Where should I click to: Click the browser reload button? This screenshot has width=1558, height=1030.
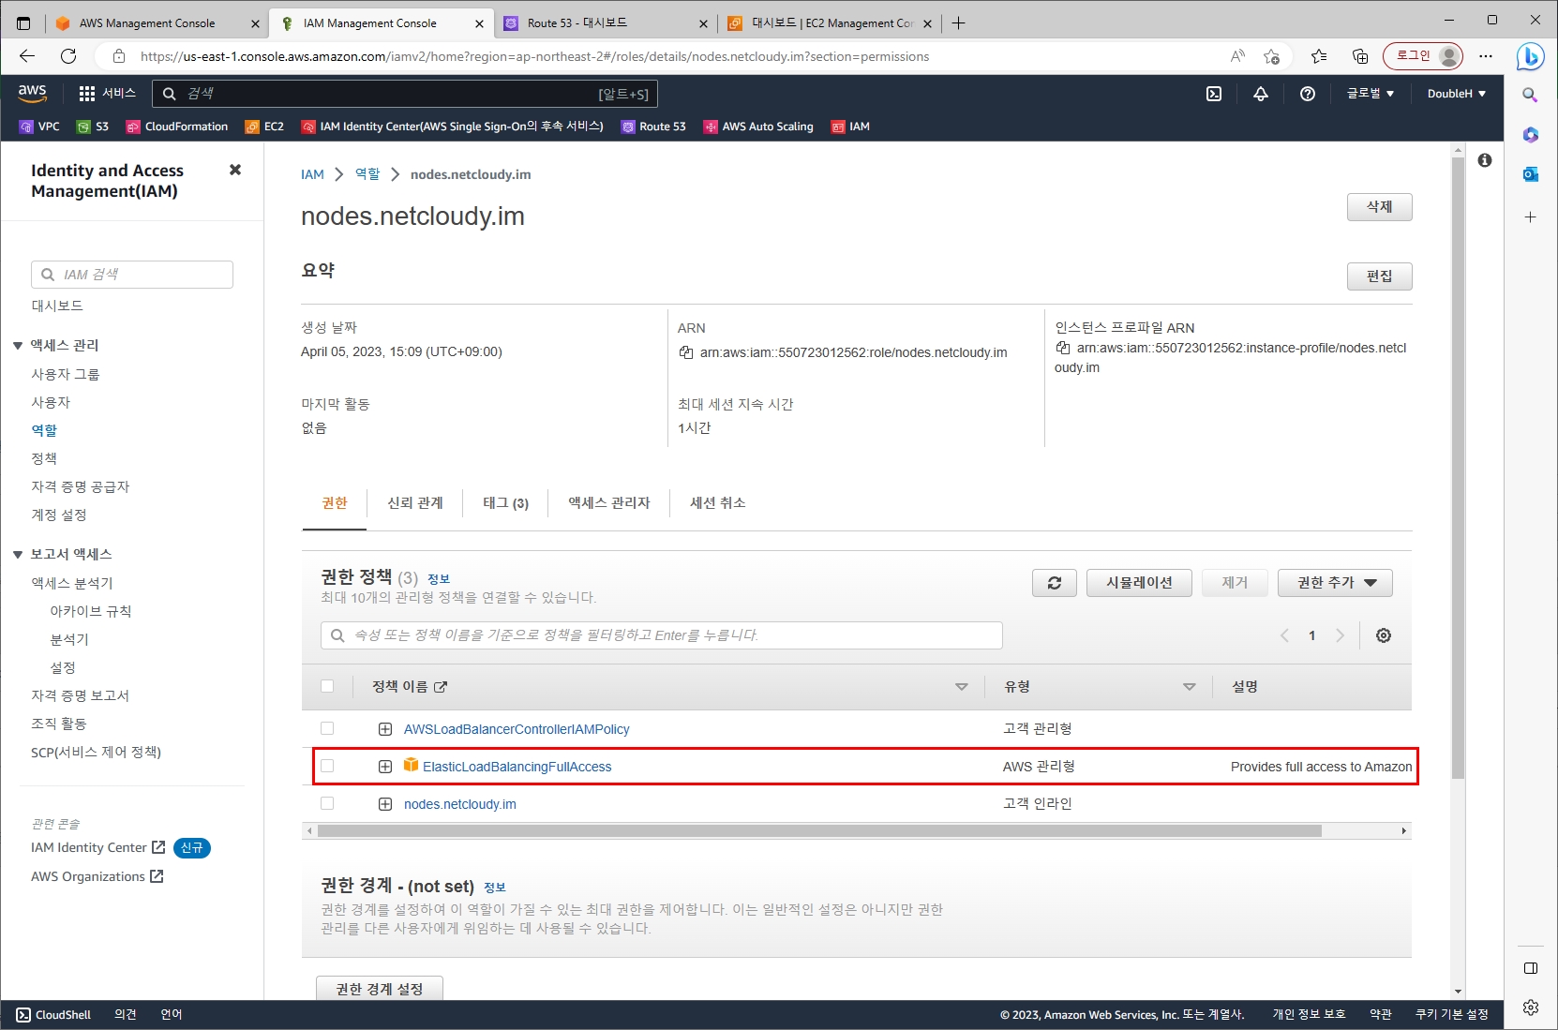coord(68,56)
